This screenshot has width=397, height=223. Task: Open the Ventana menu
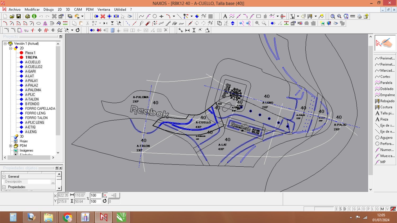pos(104,10)
